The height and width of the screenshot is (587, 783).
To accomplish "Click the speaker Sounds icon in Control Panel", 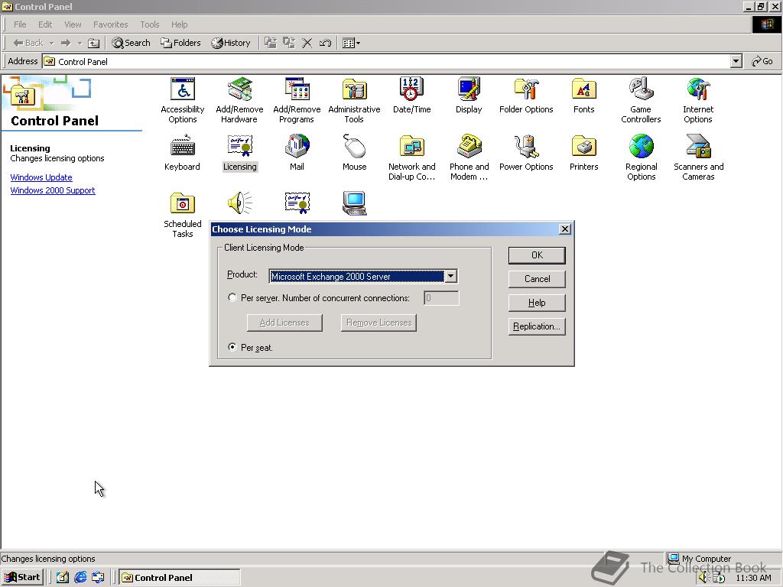I will 240,203.
